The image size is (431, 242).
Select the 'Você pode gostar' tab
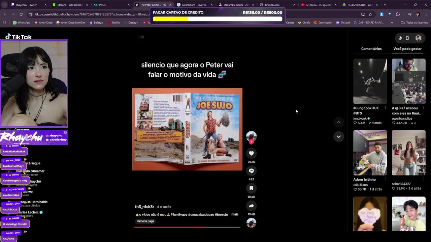[x=407, y=49]
